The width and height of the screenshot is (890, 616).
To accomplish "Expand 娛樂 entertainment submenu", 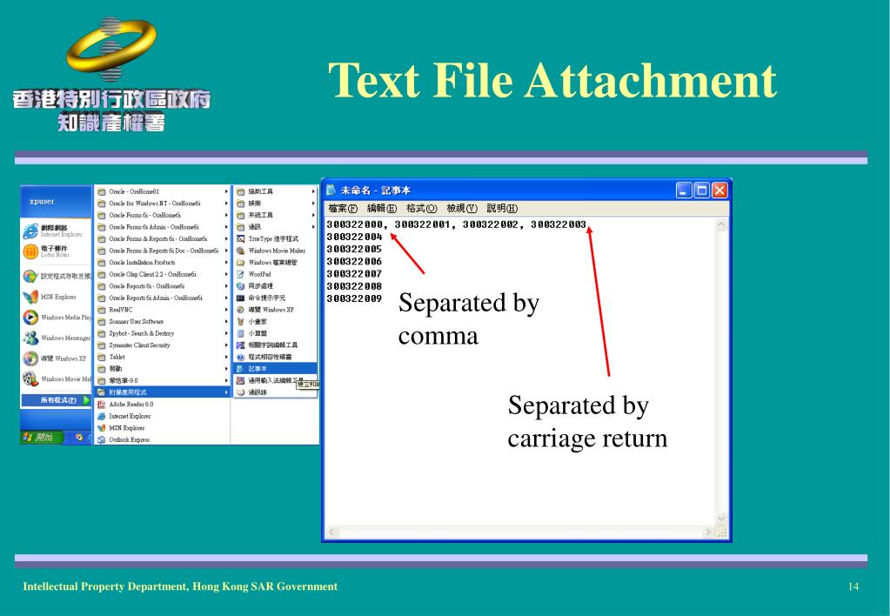I will pos(275,204).
